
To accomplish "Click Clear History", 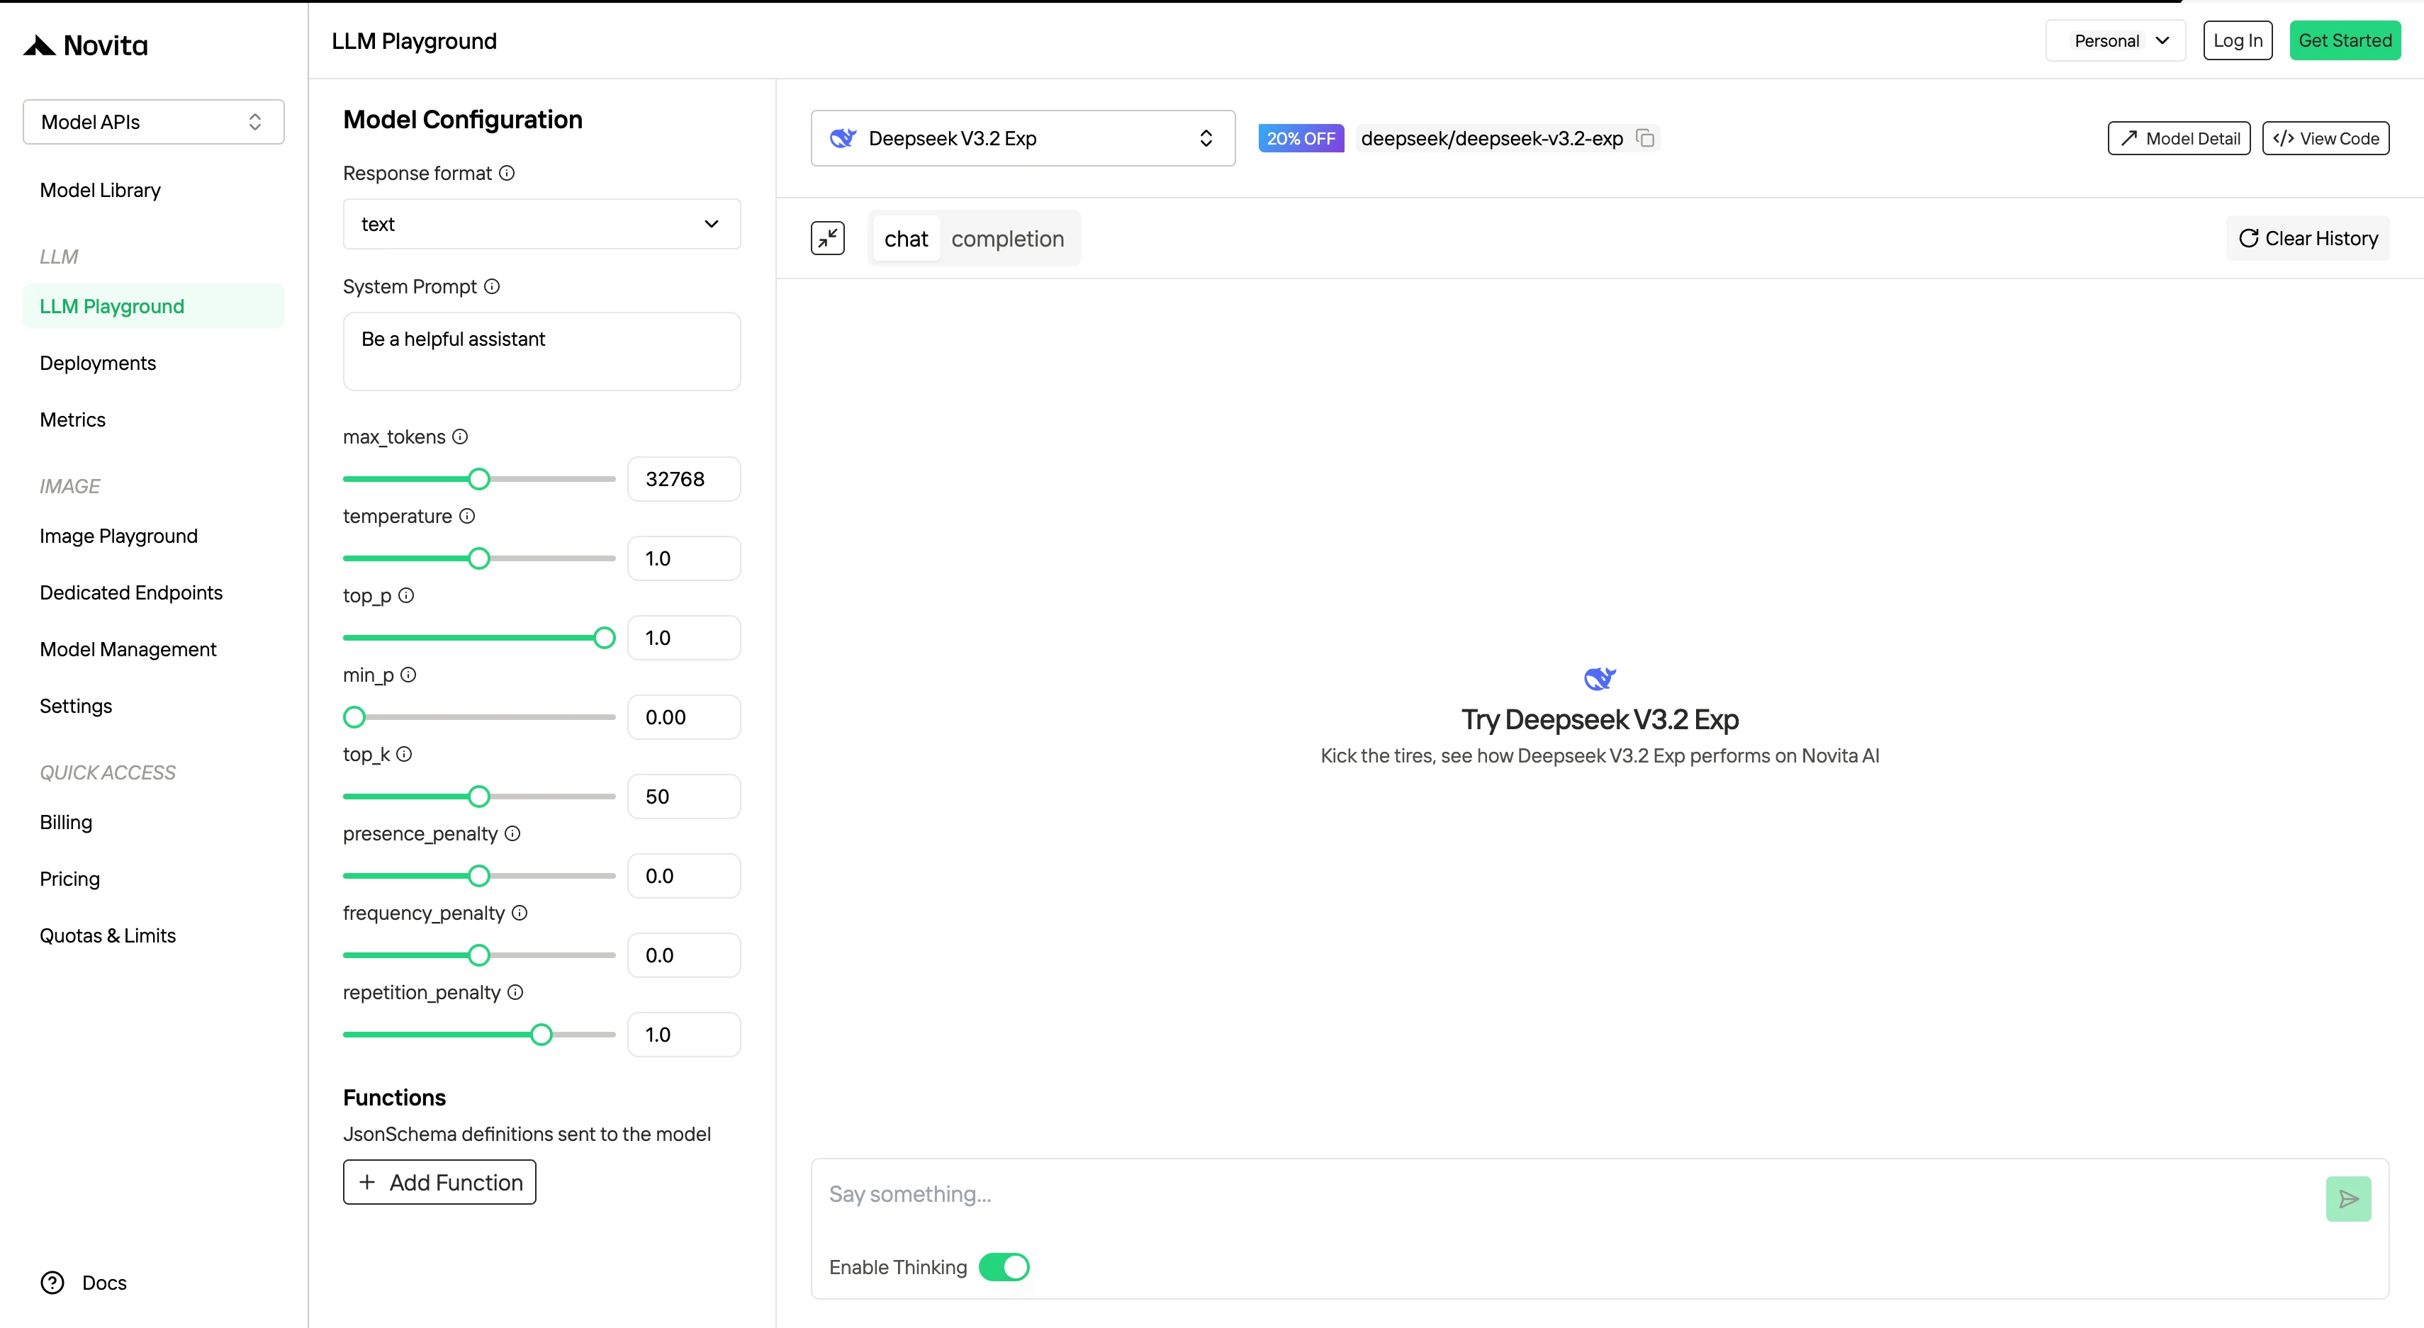I will pyautogui.click(x=2308, y=238).
